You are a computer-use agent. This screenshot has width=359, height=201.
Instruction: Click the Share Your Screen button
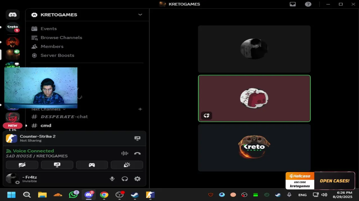[x=57, y=165]
